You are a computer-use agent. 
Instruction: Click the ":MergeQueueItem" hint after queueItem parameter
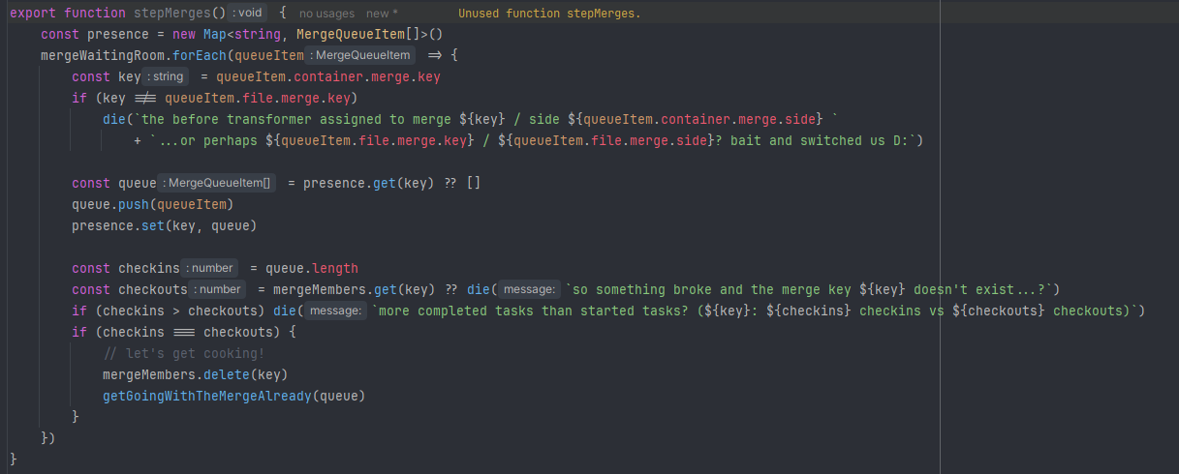[x=362, y=55]
